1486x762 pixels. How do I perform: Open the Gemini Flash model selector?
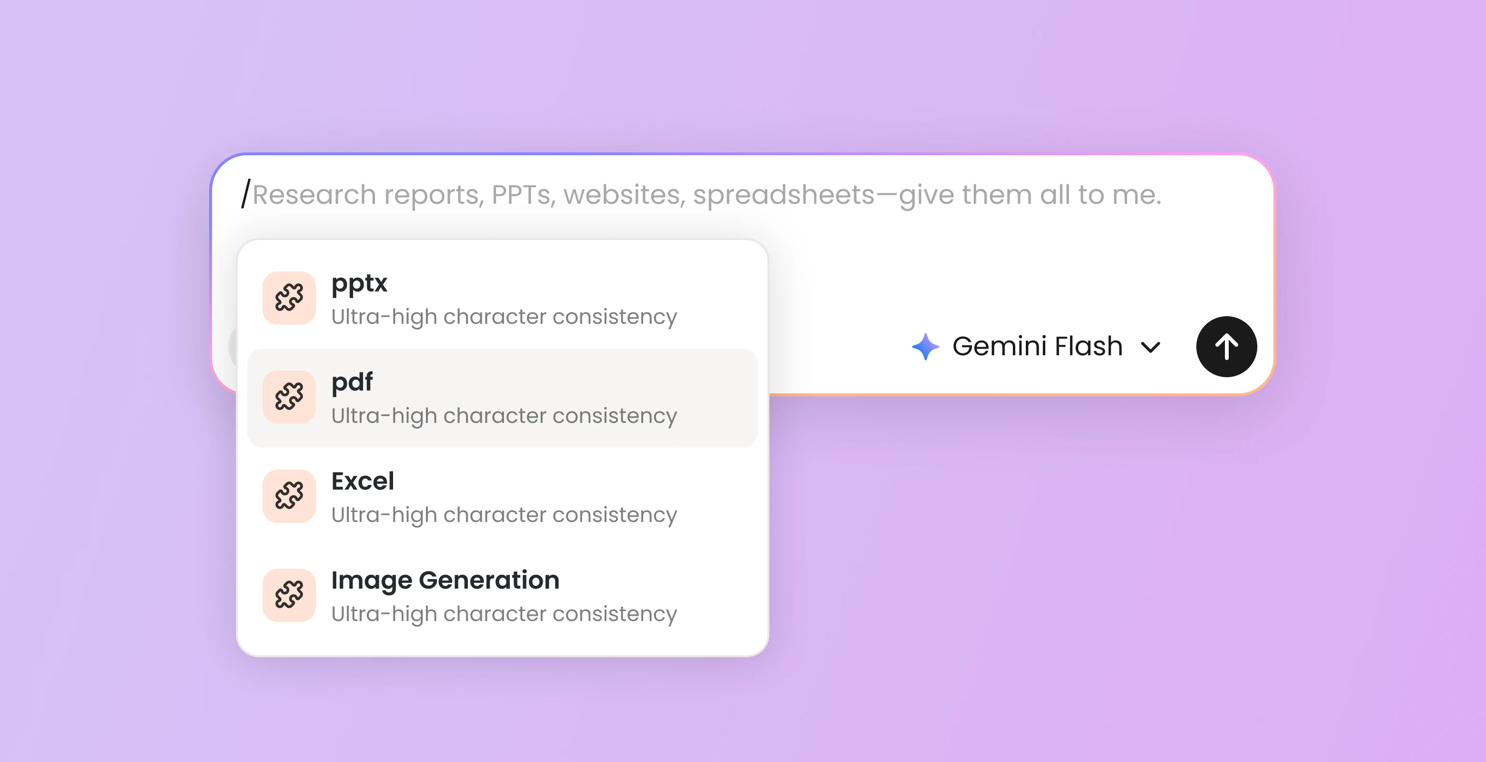click(1036, 347)
